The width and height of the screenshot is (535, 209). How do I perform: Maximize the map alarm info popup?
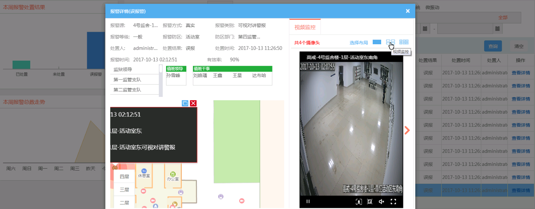(185, 103)
